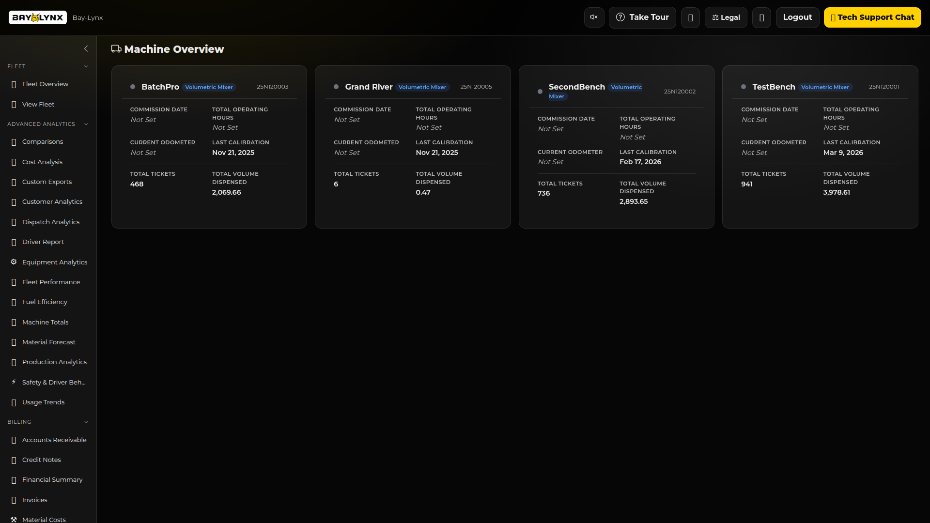Click the Safety & Driver Behavior lightning icon
Viewport: 930px width, 523px height.
pos(14,382)
